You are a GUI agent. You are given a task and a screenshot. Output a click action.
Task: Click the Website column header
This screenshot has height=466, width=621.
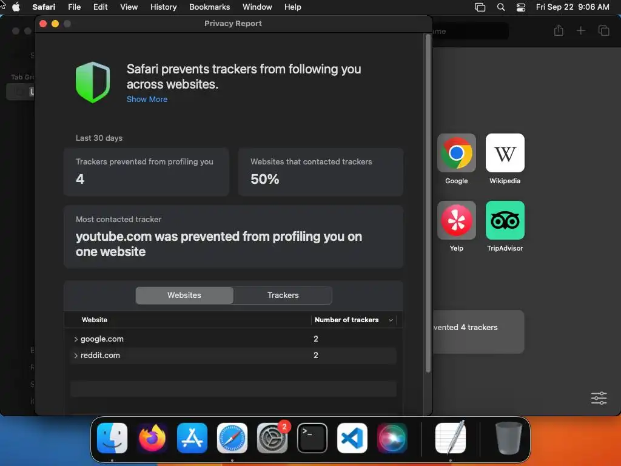(x=94, y=320)
